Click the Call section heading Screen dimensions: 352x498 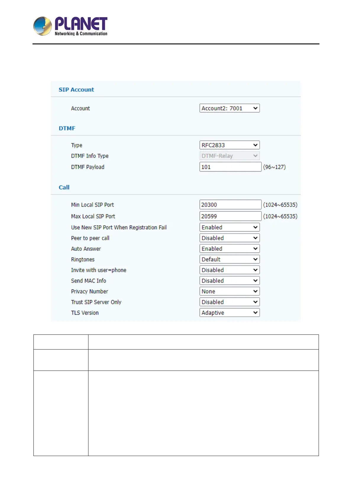[64, 187]
